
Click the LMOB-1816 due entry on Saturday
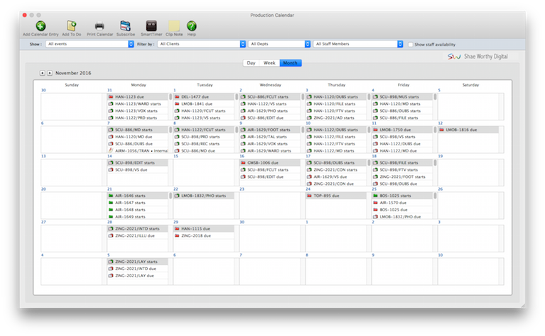click(462, 130)
